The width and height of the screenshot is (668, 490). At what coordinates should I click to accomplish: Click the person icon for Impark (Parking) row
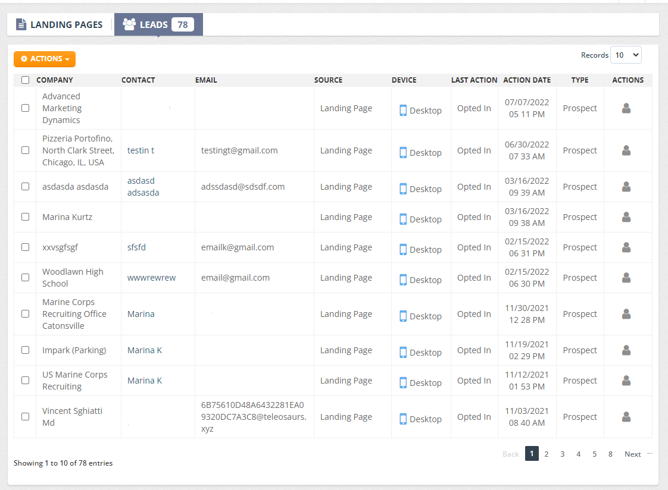(x=626, y=350)
